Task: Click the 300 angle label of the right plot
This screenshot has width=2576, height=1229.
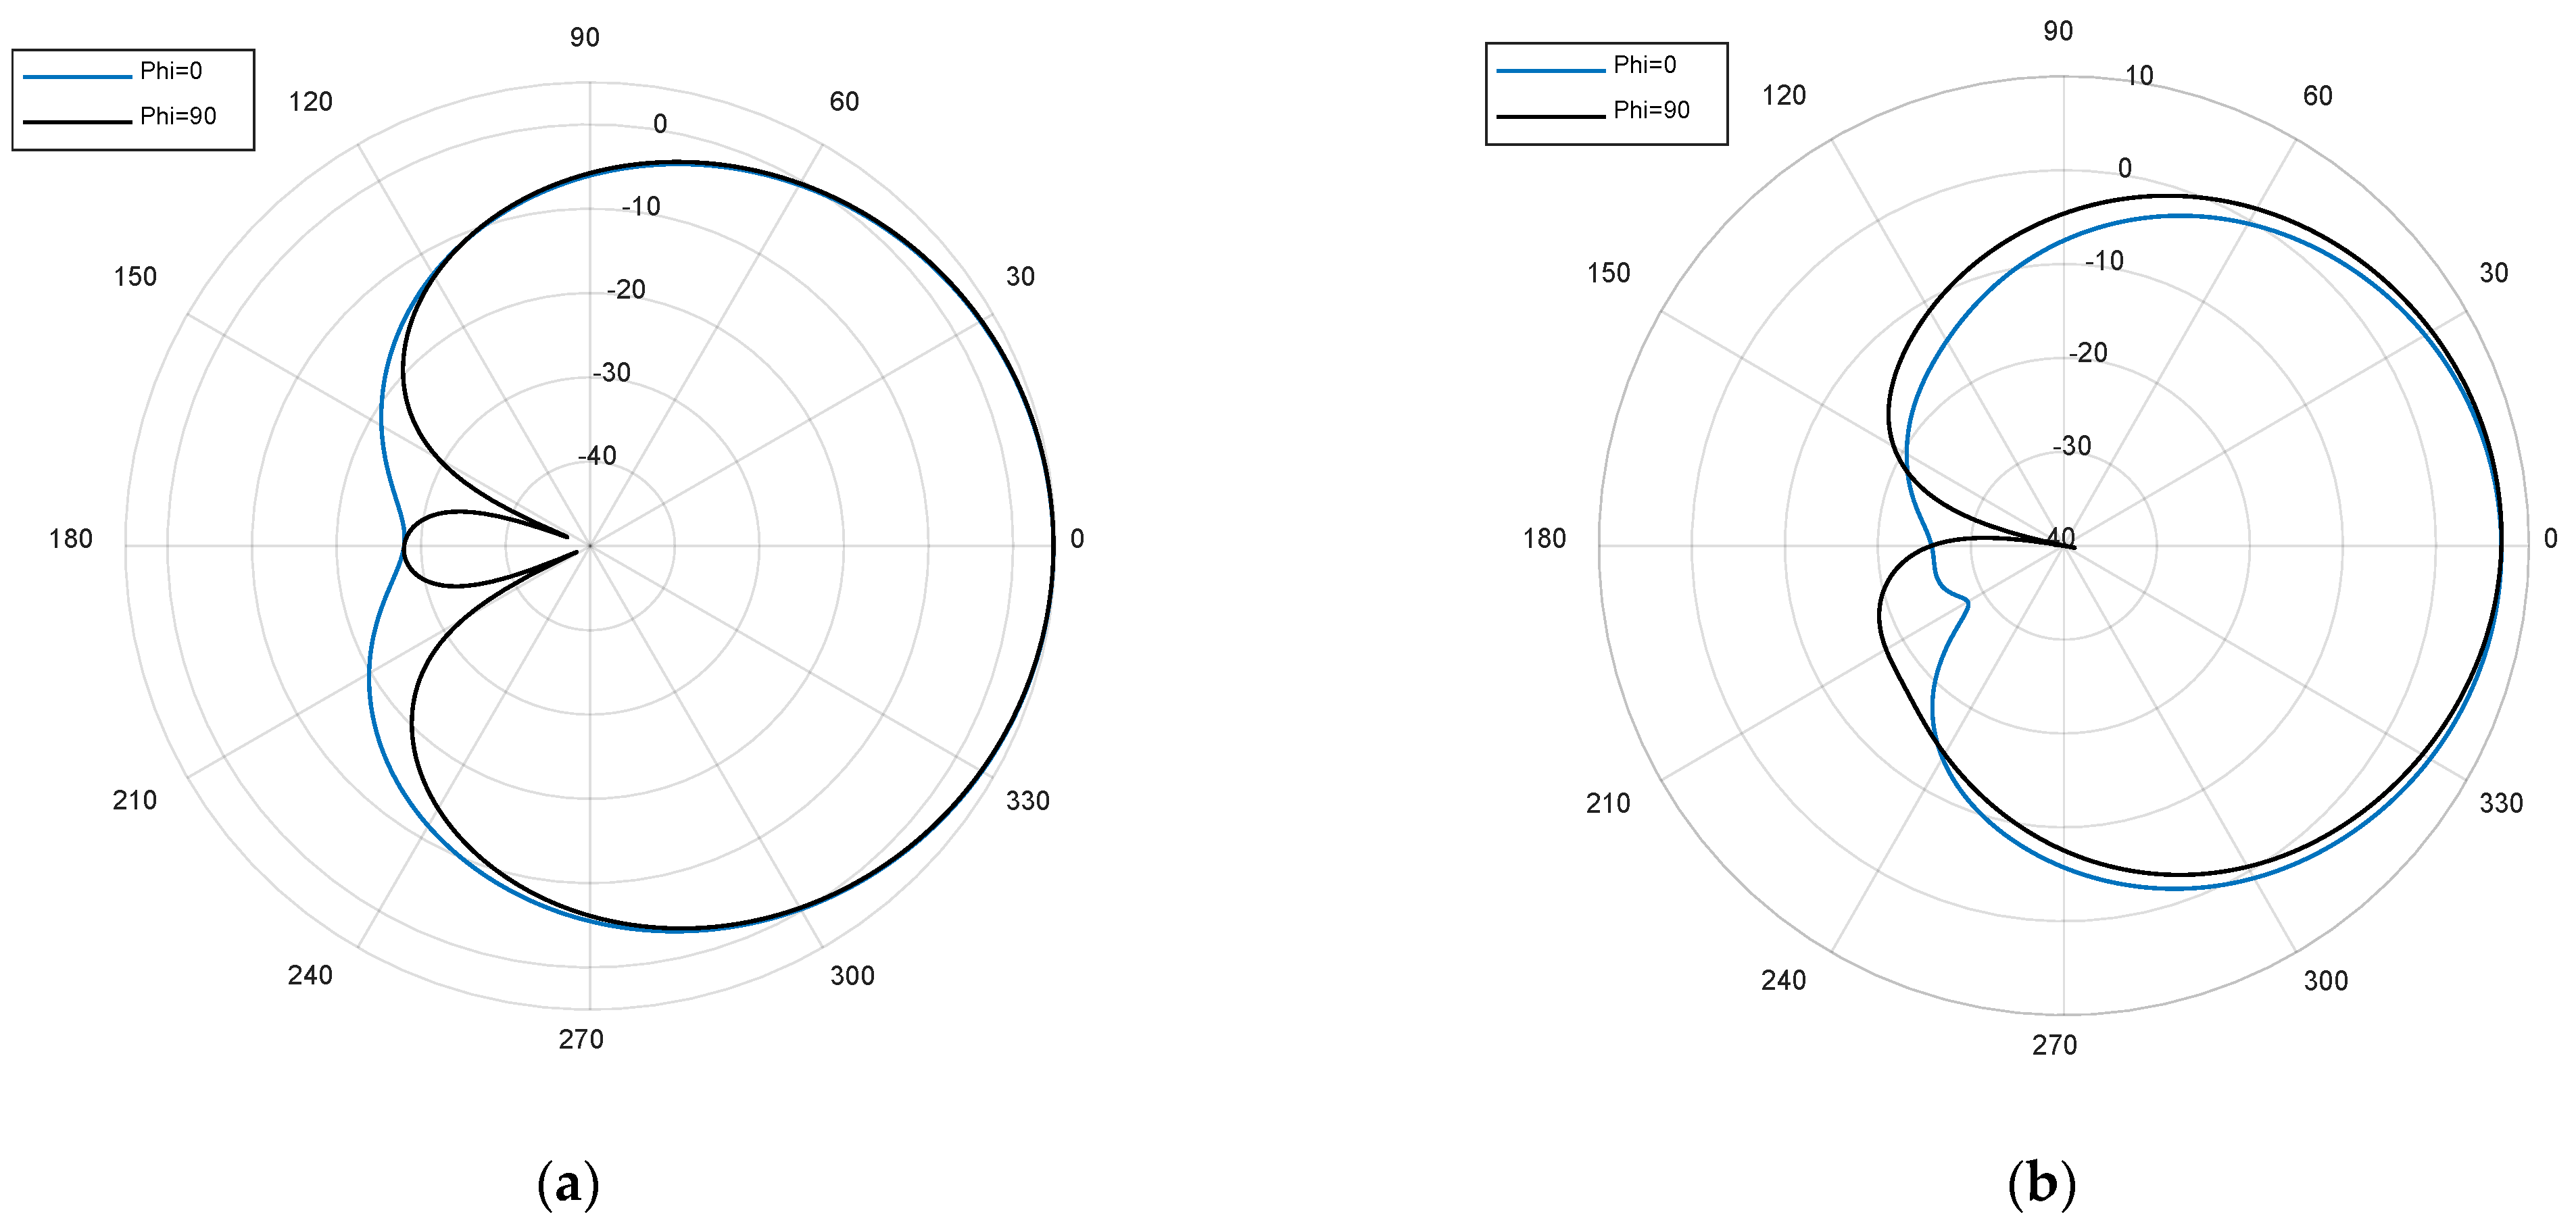Action: 2326,980
